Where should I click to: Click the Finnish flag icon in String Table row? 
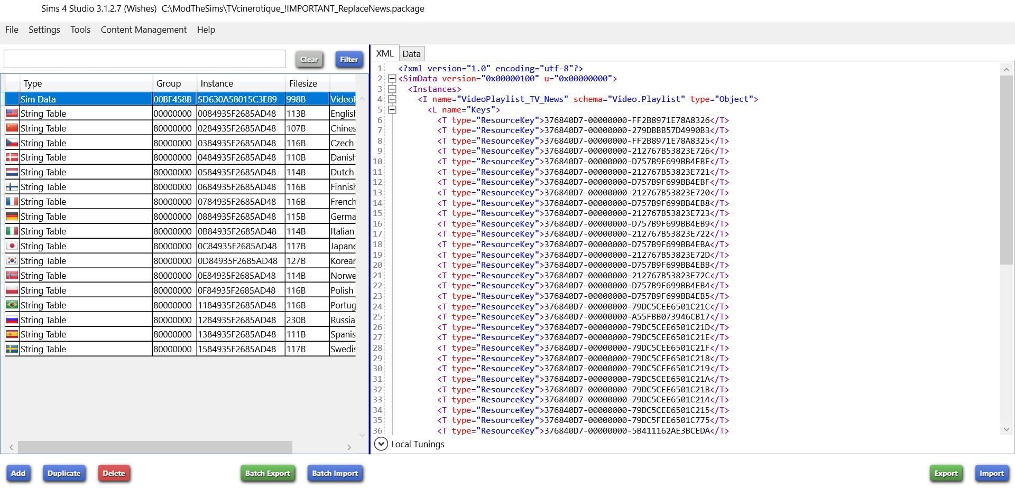(x=12, y=186)
